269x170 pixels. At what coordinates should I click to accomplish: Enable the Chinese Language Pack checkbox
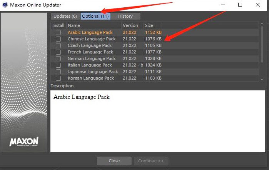coord(58,39)
